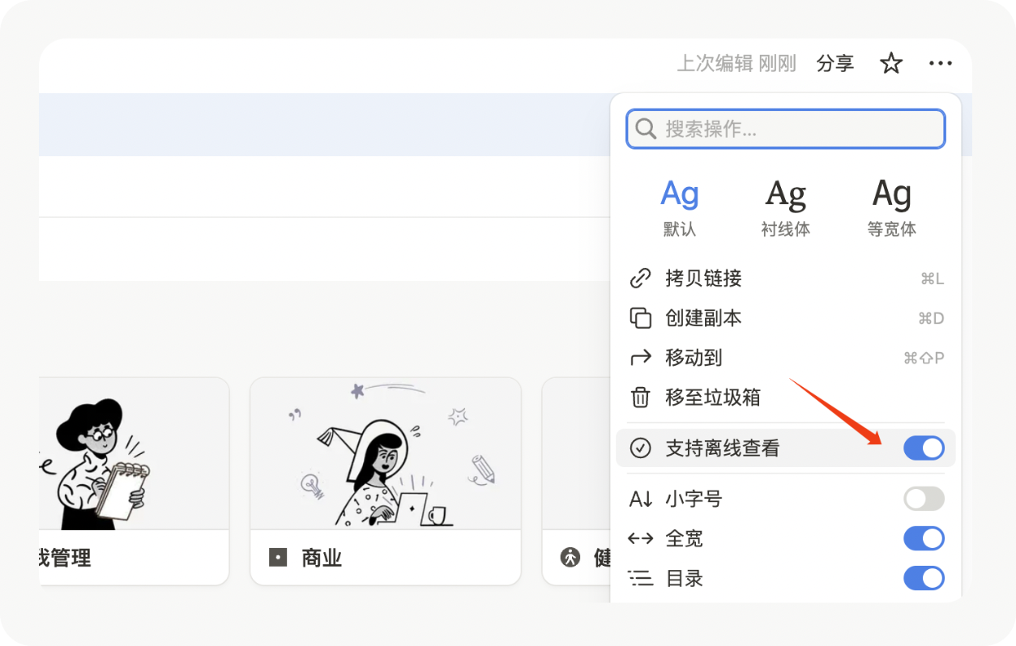Disable the 支持离线查看 offline toggle

coord(924,448)
